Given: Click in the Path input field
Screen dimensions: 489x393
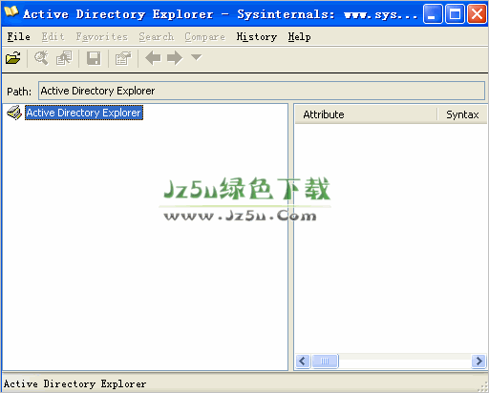Looking at the screenshot, I should click(262, 91).
